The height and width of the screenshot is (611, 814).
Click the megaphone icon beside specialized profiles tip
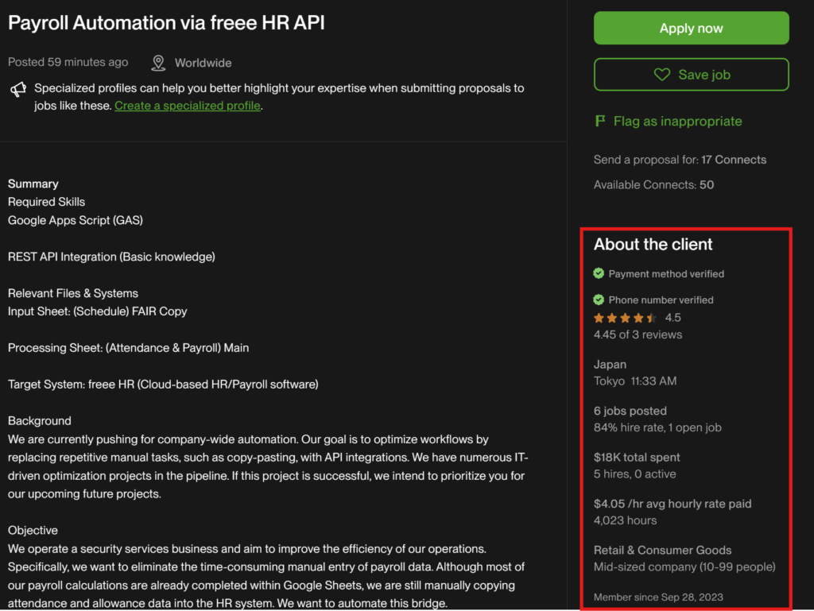coord(17,89)
